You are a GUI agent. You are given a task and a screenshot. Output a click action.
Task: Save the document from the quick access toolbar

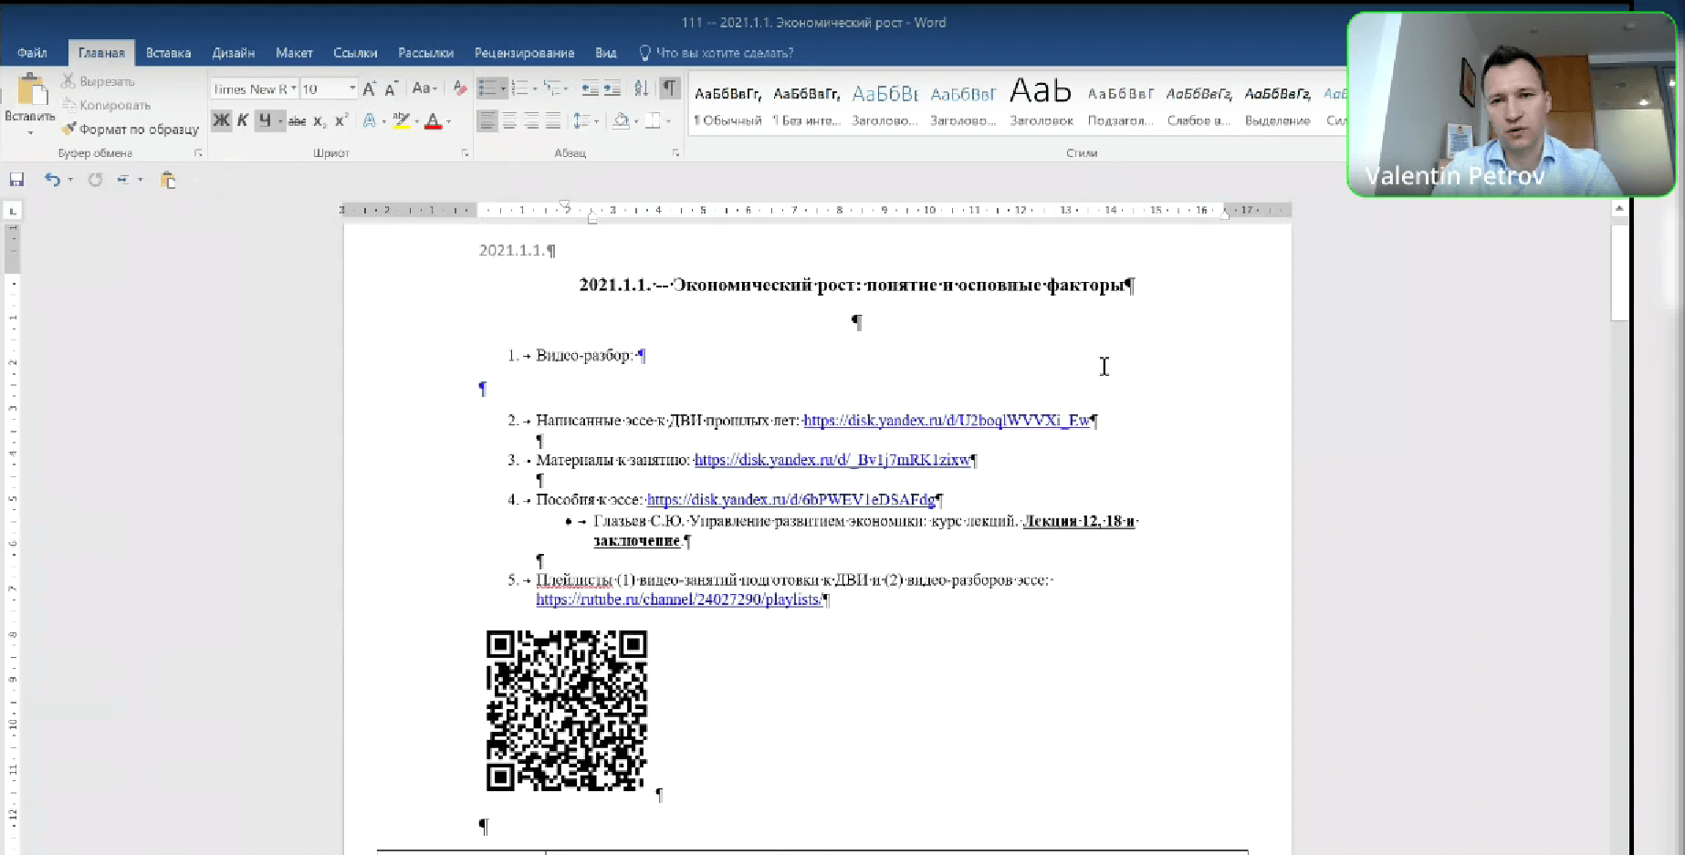coord(16,180)
